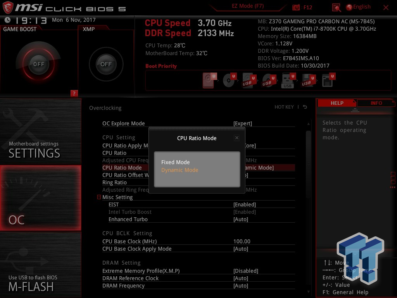Click the HOT KEY button
This screenshot has height=298, width=397.
(x=284, y=107)
